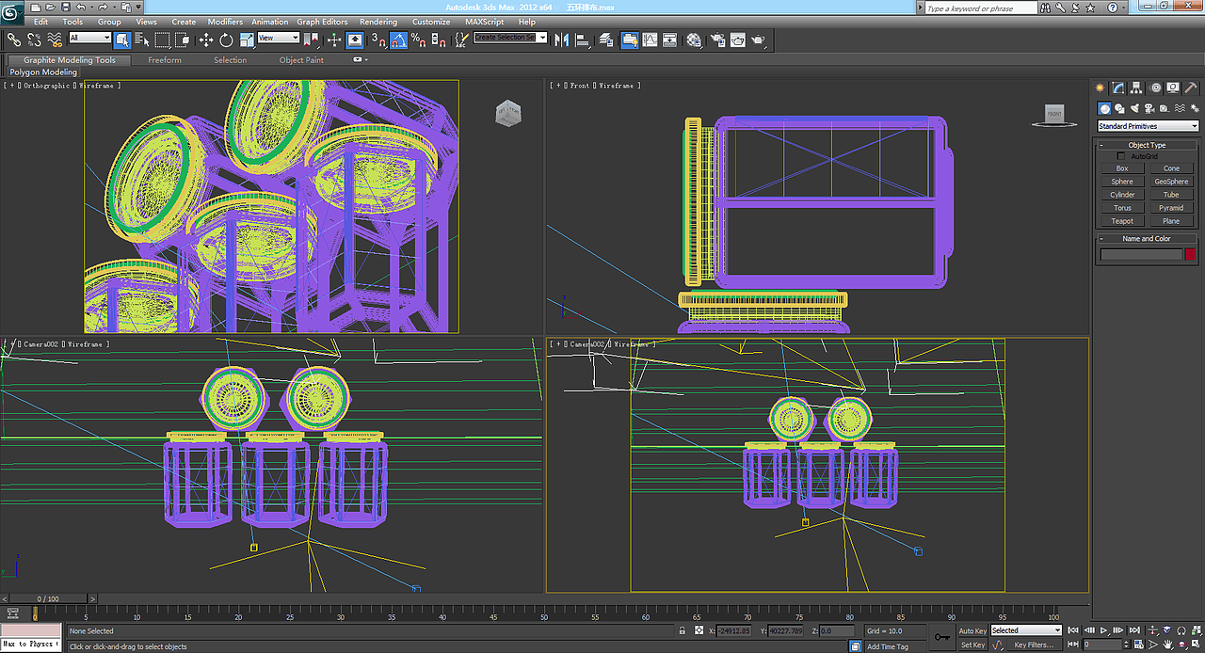This screenshot has width=1205, height=653.
Task: Select the Link tool in main toolbar
Action: 13,40
